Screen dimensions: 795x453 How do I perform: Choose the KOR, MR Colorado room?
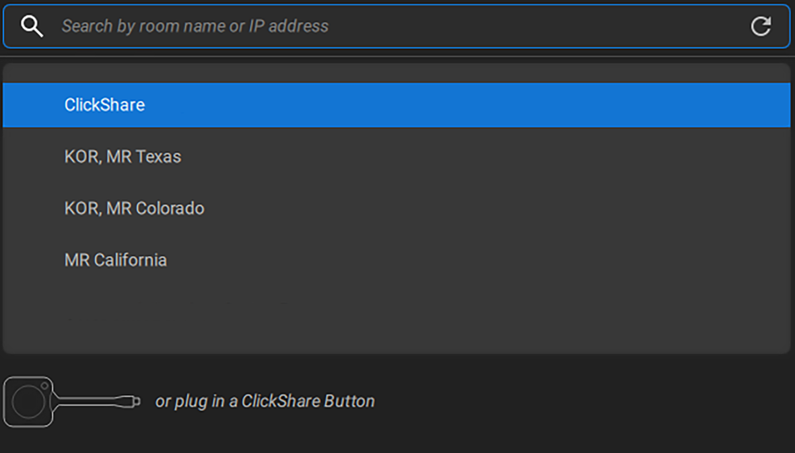pyautogui.click(x=134, y=208)
